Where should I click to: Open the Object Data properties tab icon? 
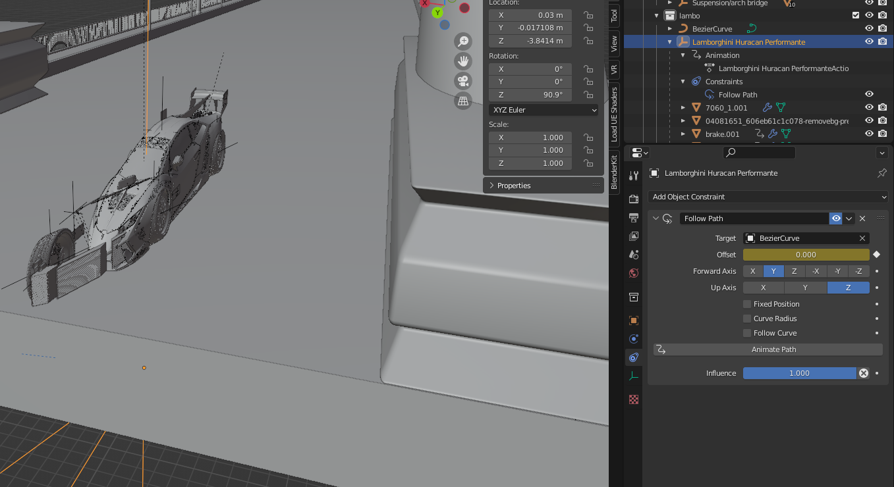634,376
